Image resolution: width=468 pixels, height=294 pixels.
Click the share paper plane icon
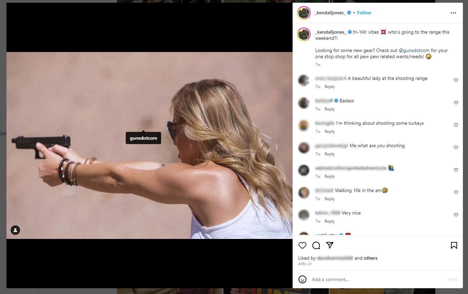(330, 245)
